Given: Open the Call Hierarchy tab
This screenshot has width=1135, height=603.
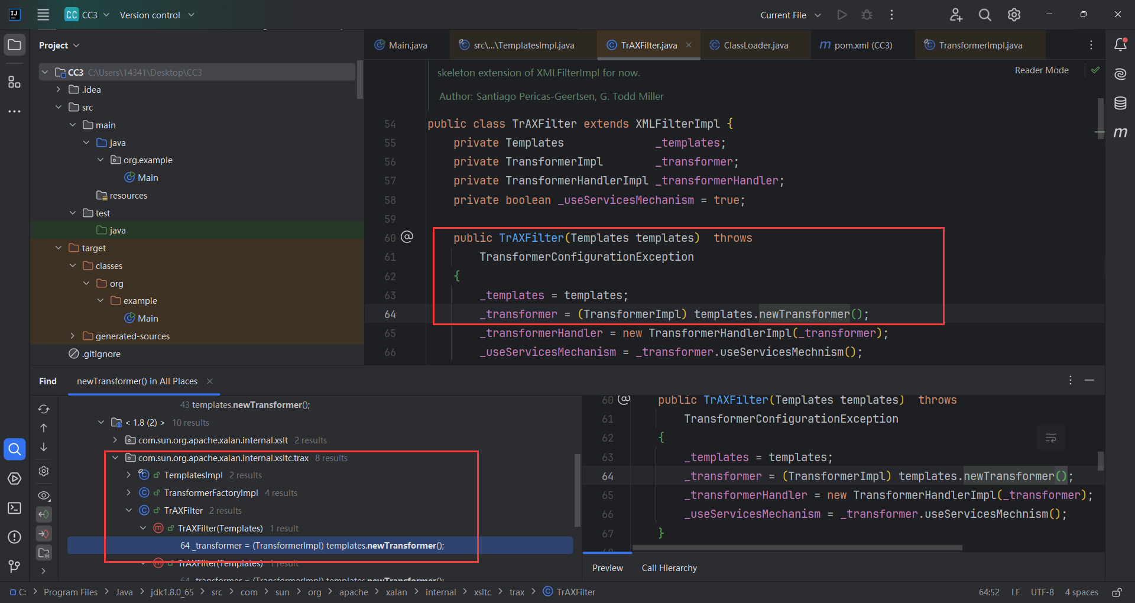Looking at the screenshot, I should pos(669,568).
